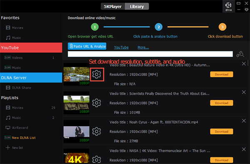Viewport: 250px width, 164px height.
Task: Click the analyze link-search icon beside URL field
Action: pos(240,54)
